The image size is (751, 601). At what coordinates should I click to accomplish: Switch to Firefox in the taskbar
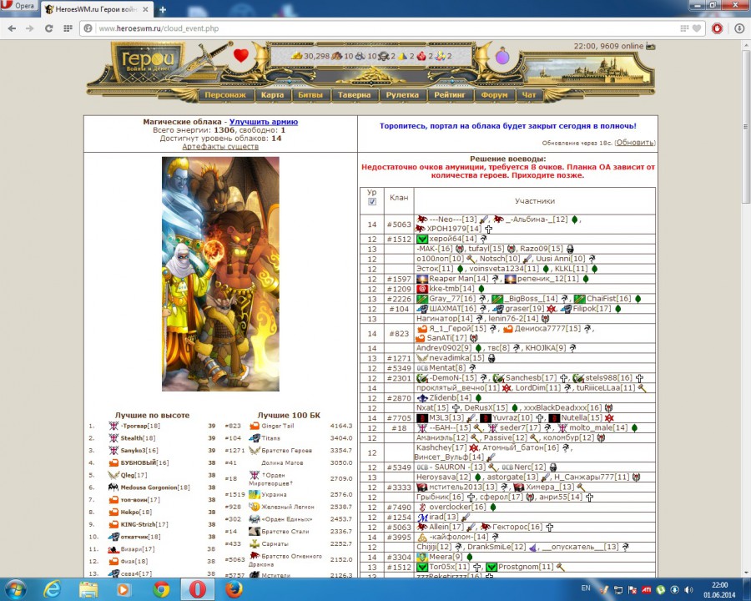tap(234, 589)
